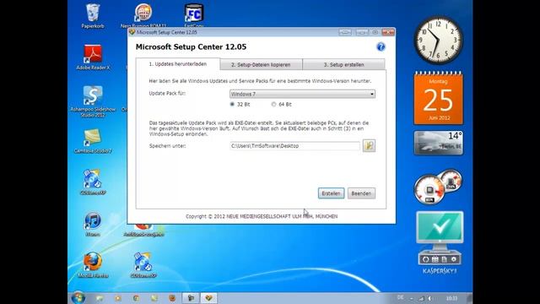This screenshot has height=304, width=540.
Task: Switch to tab 1. Updates herunterladen
Action: pos(178,64)
